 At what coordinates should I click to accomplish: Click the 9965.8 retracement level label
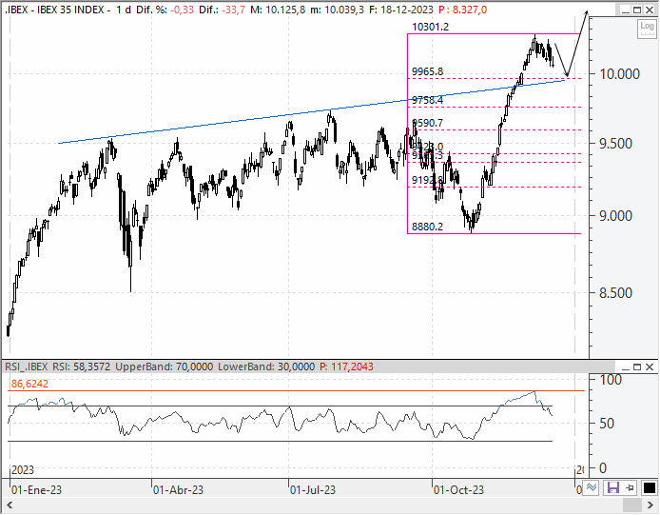point(427,71)
